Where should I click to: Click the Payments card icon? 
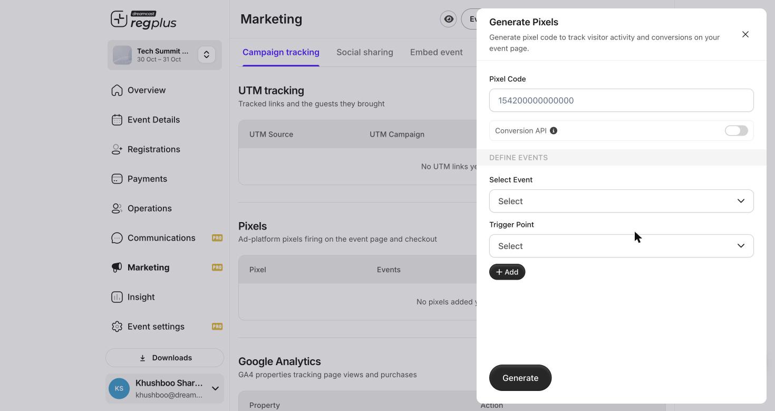(117, 179)
